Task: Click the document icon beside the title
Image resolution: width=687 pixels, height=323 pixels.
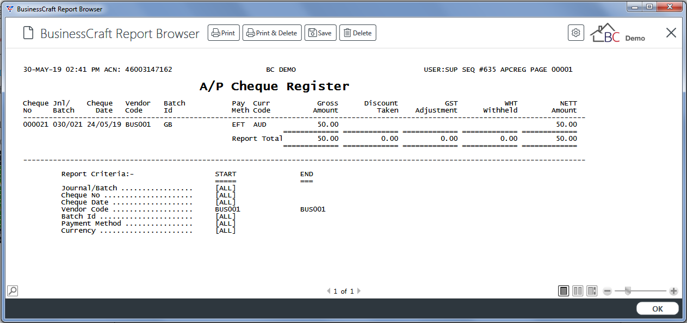Action: click(x=28, y=33)
